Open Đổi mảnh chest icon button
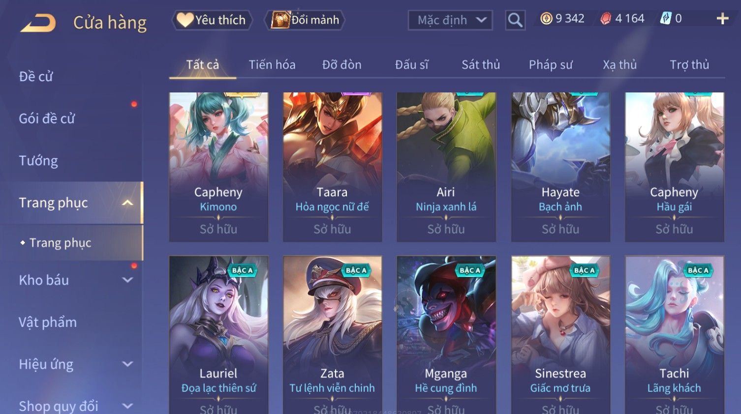Screen dimensions: 741x414 click(305, 20)
